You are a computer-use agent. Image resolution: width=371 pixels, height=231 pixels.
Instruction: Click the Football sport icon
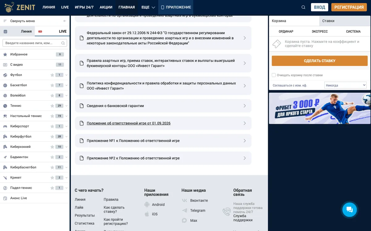tap(5, 75)
